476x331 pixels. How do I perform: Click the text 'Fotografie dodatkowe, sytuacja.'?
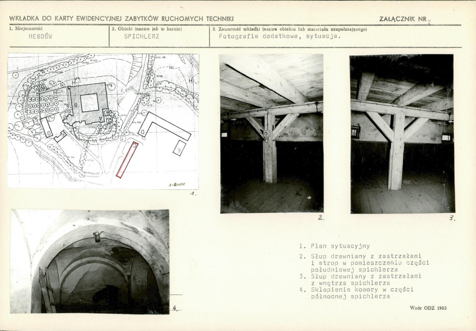[x=280, y=36]
